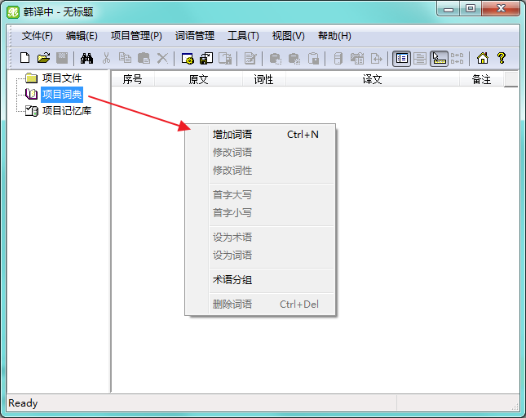The height and width of the screenshot is (418, 526).
Task: Click the Home house icon
Action: click(x=483, y=58)
